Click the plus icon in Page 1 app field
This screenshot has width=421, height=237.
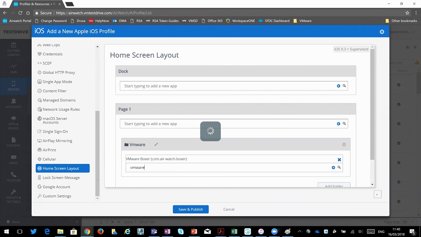click(338, 124)
